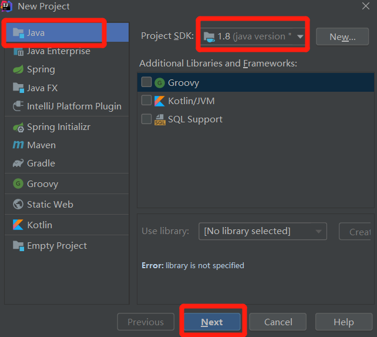This screenshot has width=377, height=337.
Task: Click the Groovy icon in the sidebar
Action: click(18, 184)
